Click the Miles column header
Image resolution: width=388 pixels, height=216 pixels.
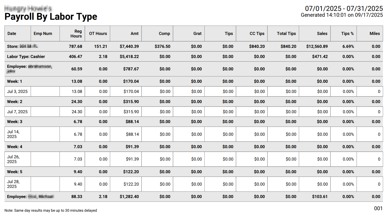pos(370,33)
